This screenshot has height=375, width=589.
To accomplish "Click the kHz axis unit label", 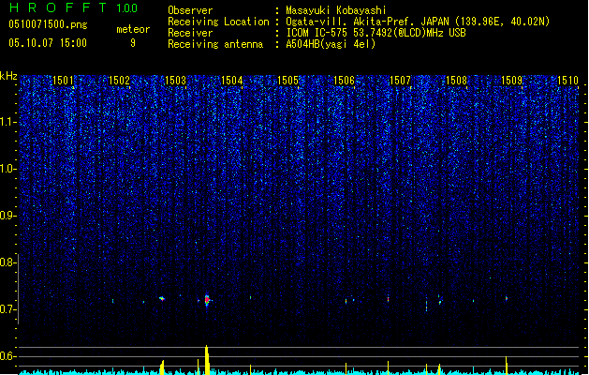I will point(8,76).
